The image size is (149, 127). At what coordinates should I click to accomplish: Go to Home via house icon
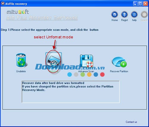(115, 15)
